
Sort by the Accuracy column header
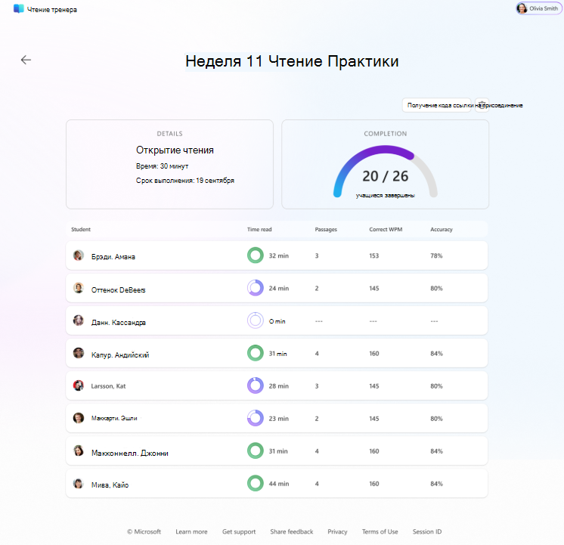(x=442, y=230)
